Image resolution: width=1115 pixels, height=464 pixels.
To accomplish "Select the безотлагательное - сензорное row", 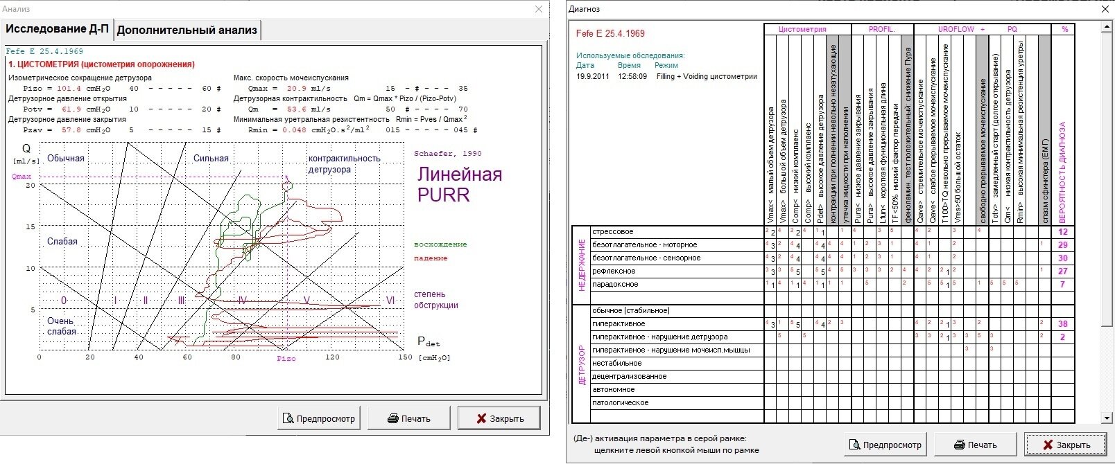I will click(x=646, y=258).
